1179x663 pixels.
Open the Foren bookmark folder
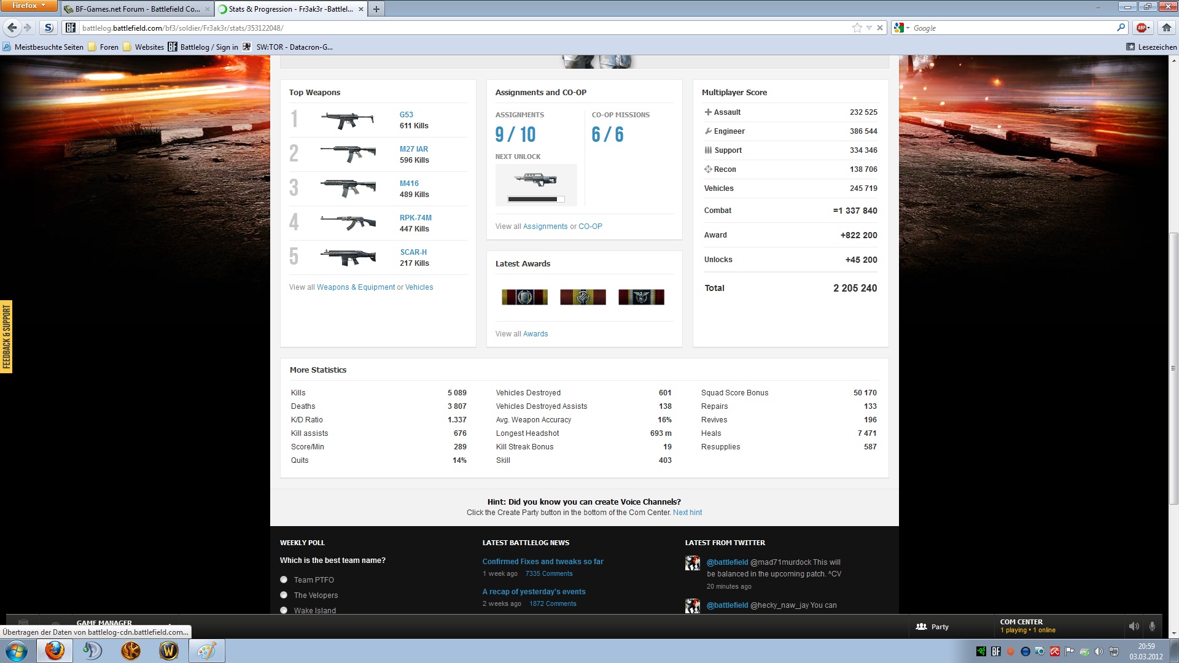(103, 47)
